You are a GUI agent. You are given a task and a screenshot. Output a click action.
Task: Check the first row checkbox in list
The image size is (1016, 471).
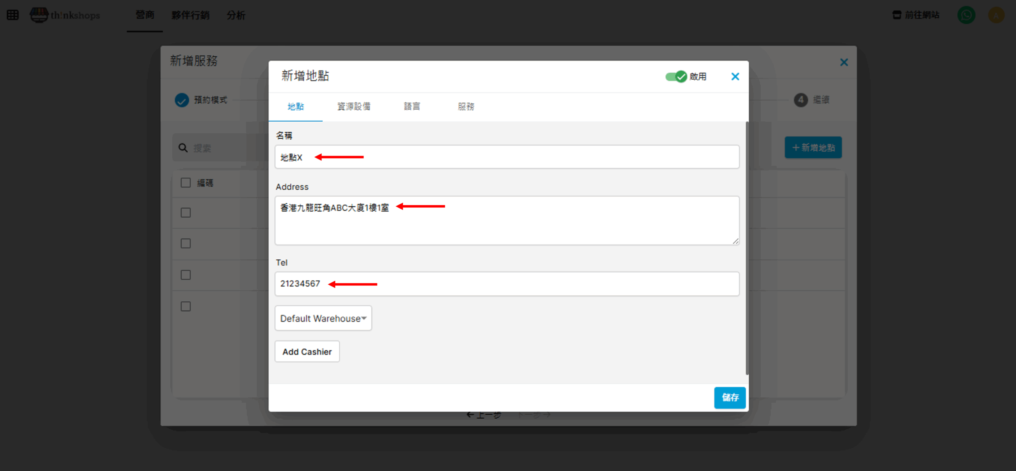pos(186,213)
